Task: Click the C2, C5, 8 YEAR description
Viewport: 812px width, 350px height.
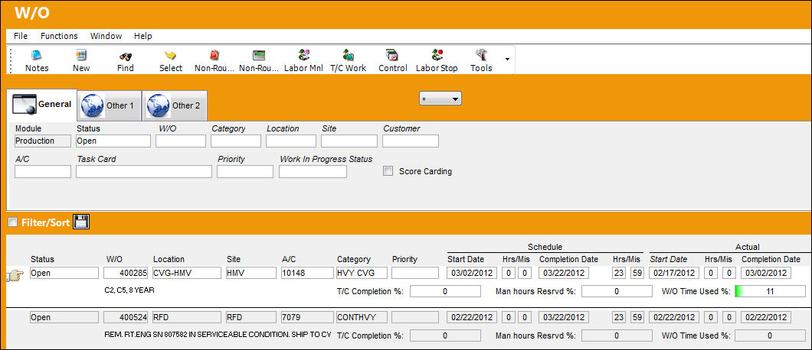Action: (129, 290)
